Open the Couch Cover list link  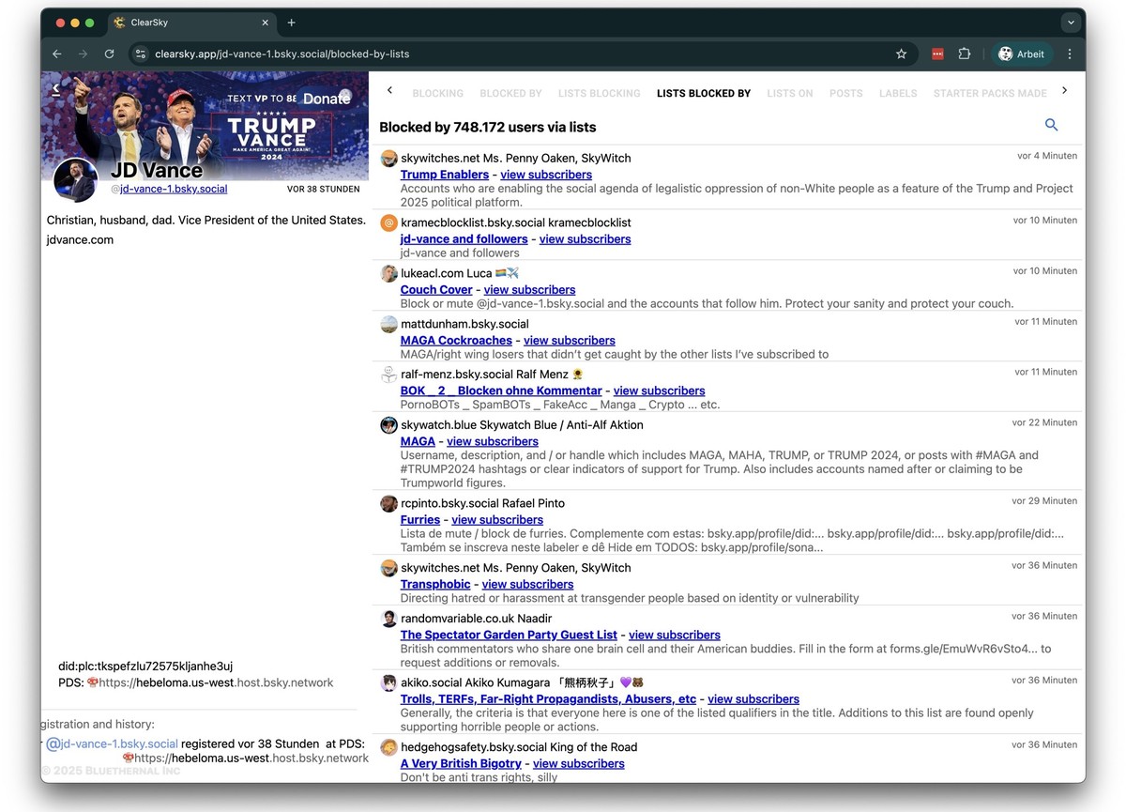tap(436, 290)
